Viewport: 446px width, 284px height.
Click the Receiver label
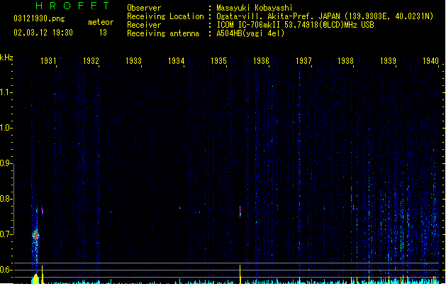(144, 25)
